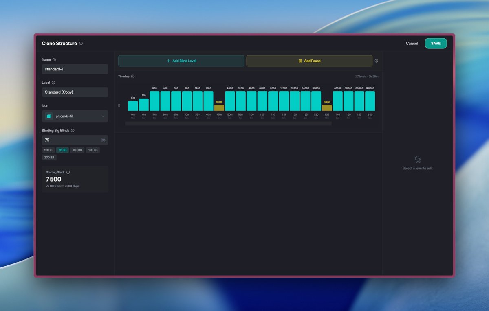Image resolution: width=489 pixels, height=311 pixels.
Task: Select the 100 blind level bar
Action: coord(133,106)
